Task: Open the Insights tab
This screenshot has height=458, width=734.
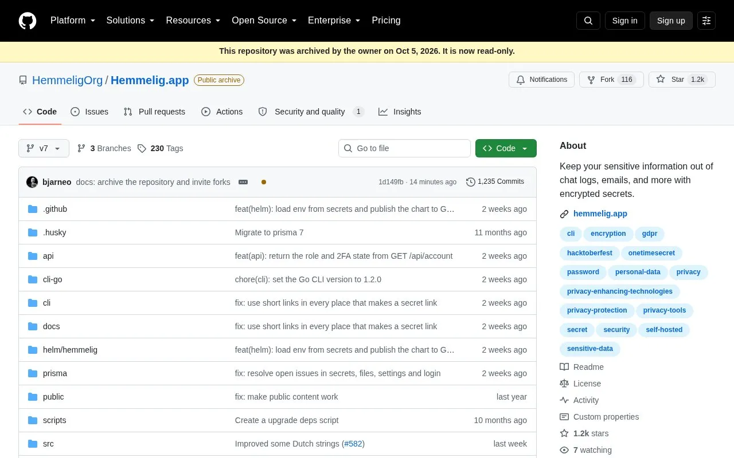Action: tap(400, 112)
